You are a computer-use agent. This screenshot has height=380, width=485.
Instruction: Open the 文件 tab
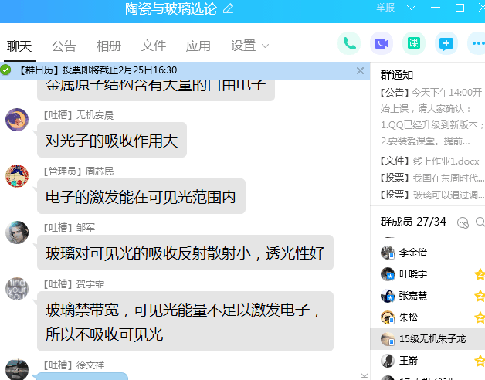tap(154, 46)
